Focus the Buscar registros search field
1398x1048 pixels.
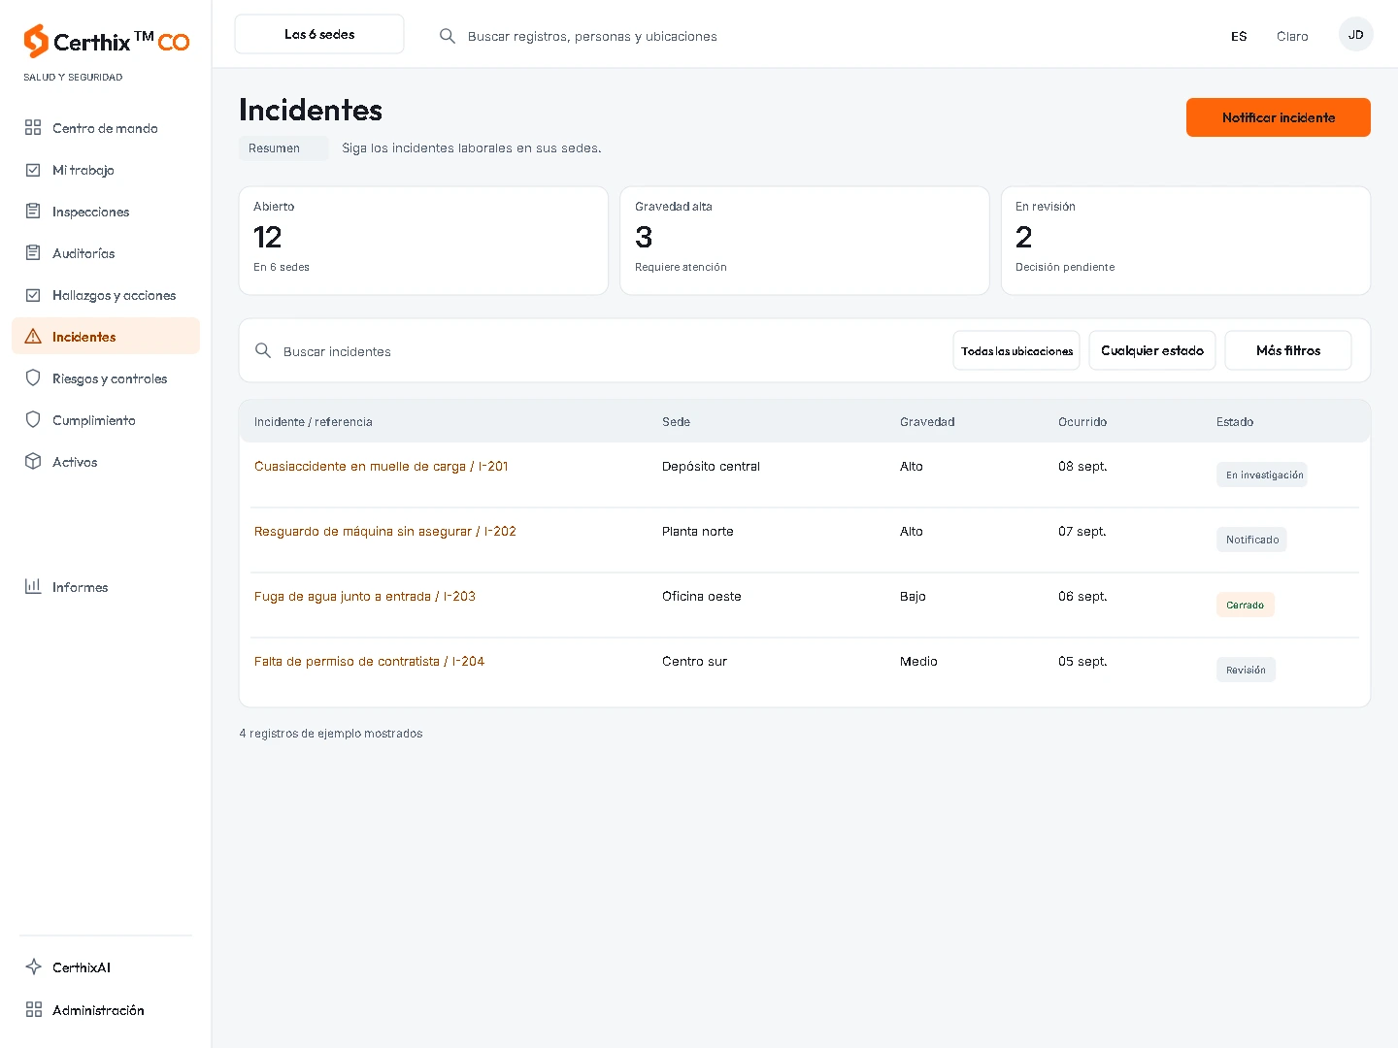point(592,36)
